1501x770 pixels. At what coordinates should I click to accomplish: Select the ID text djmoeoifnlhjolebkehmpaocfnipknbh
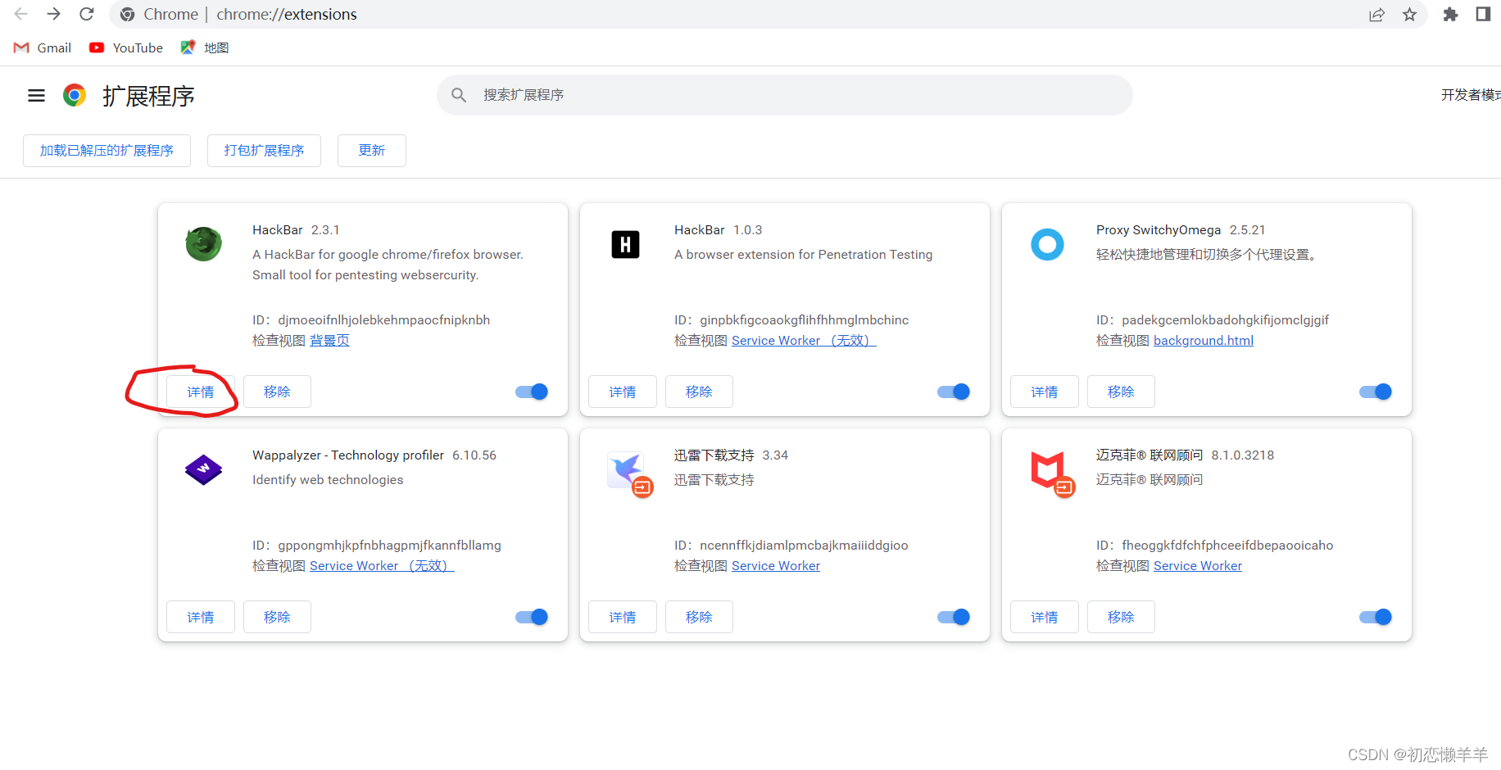384,320
